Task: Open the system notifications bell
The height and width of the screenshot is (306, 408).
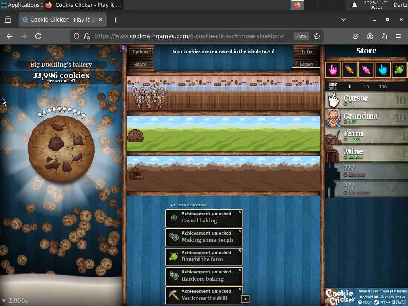Action: pos(354,5)
